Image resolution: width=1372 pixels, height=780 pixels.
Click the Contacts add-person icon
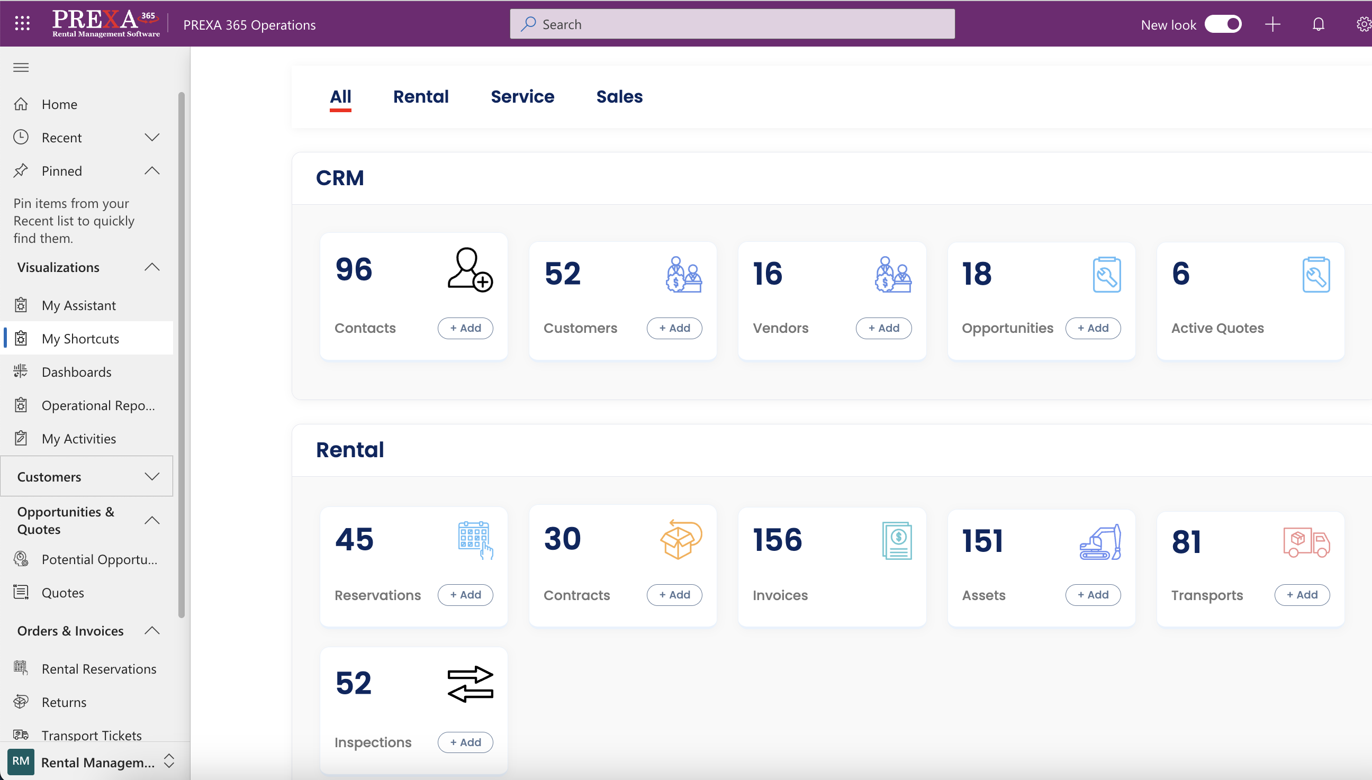click(470, 269)
